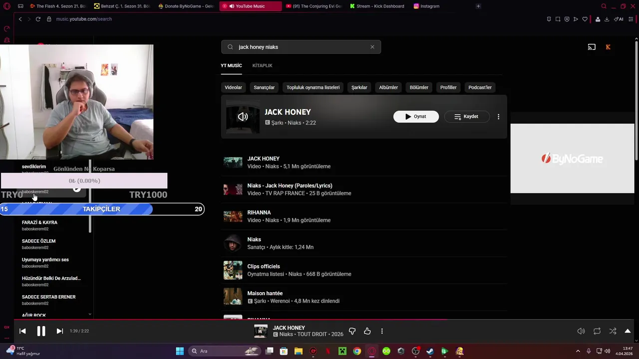Click the search magnifier icon

click(230, 47)
